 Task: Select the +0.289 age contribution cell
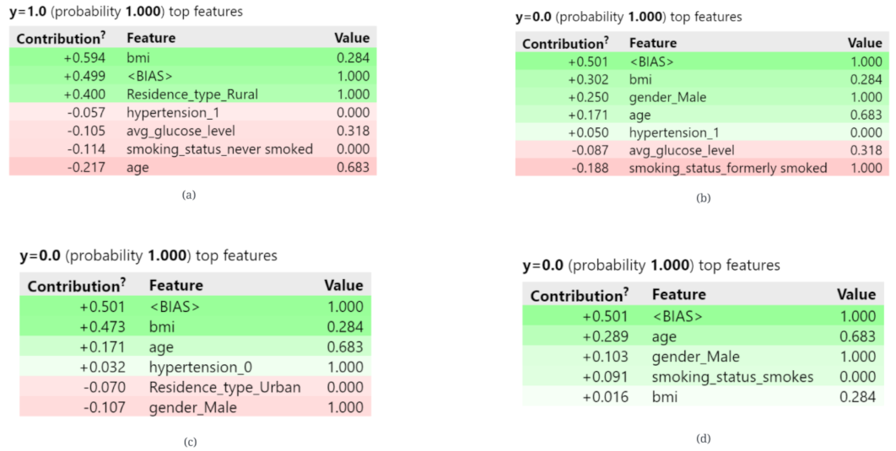tap(606, 336)
